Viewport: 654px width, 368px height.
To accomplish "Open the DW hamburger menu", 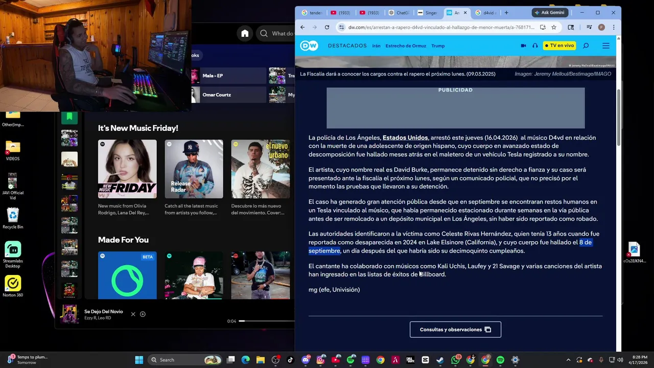I will coord(606,45).
